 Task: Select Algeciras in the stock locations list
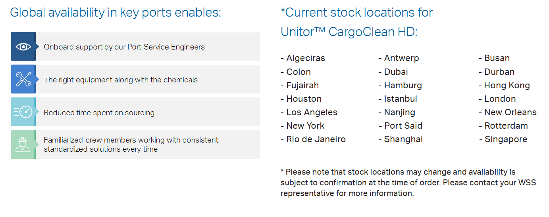303,58
